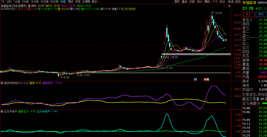267x137 pixels.
Task: Click the red 买入 buy button
Action: (x=248, y=14)
